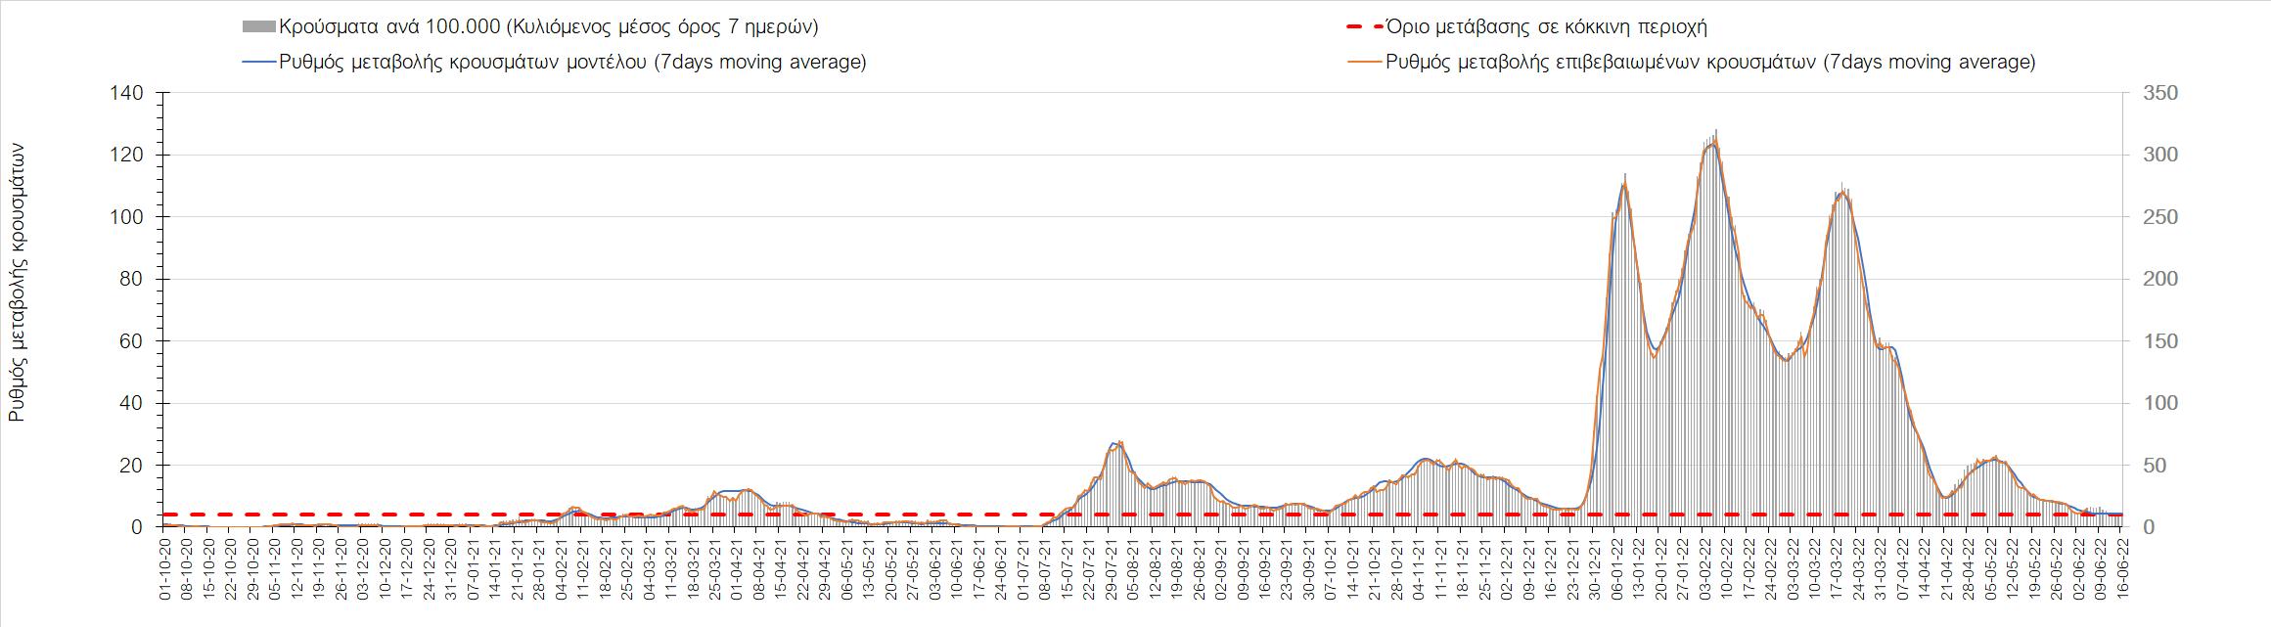
Task: Click the gray bar legend swatch
Action: tap(258, 26)
